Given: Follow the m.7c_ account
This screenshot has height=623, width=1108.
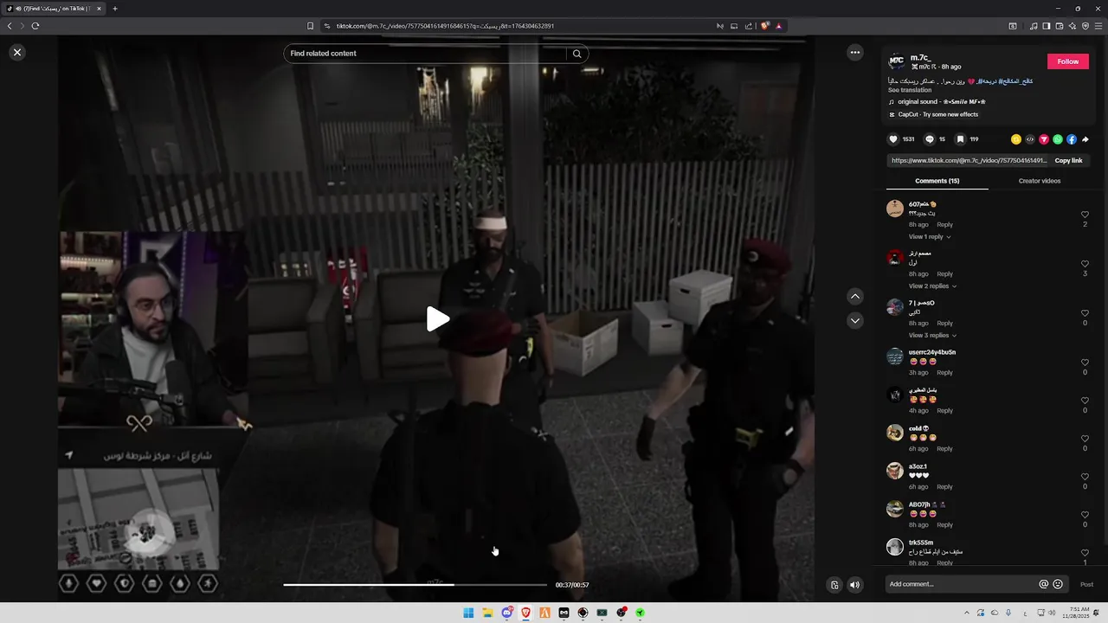Looking at the screenshot, I should pyautogui.click(x=1067, y=61).
